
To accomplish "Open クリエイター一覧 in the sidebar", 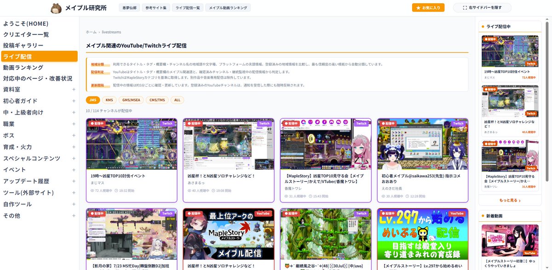I will [x=39, y=34].
